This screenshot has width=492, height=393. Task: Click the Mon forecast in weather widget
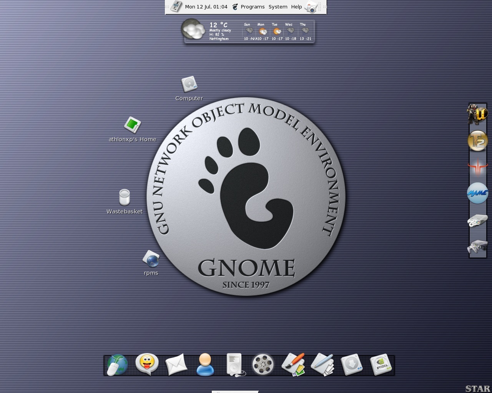click(x=262, y=31)
